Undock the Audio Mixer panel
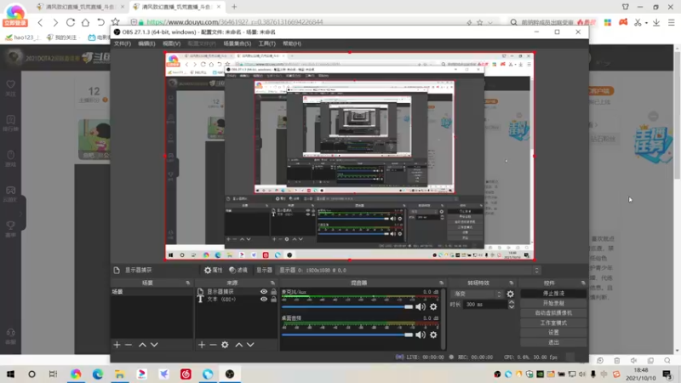The image size is (681, 383). pyautogui.click(x=441, y=283)
